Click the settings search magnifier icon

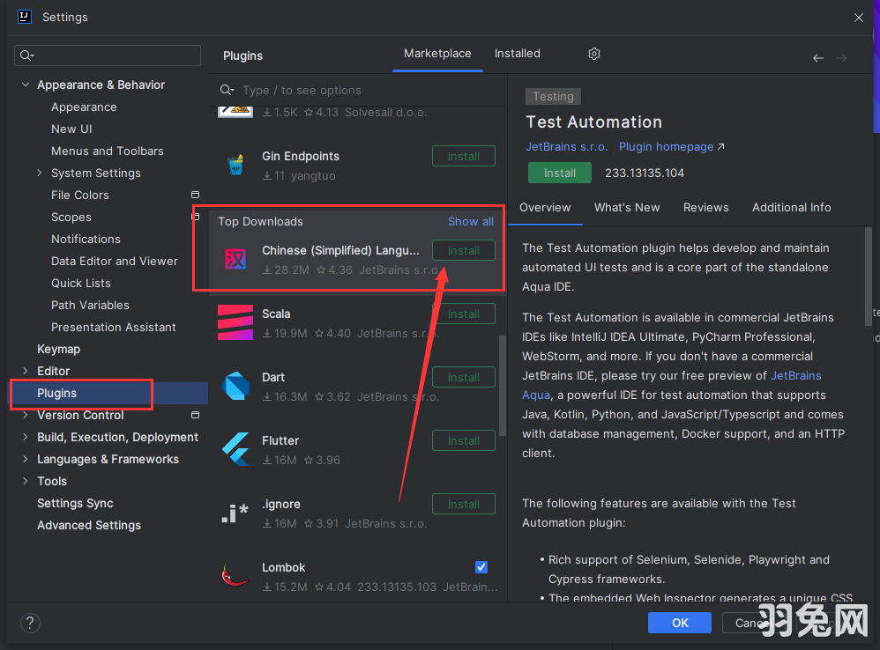coord(26,55)
